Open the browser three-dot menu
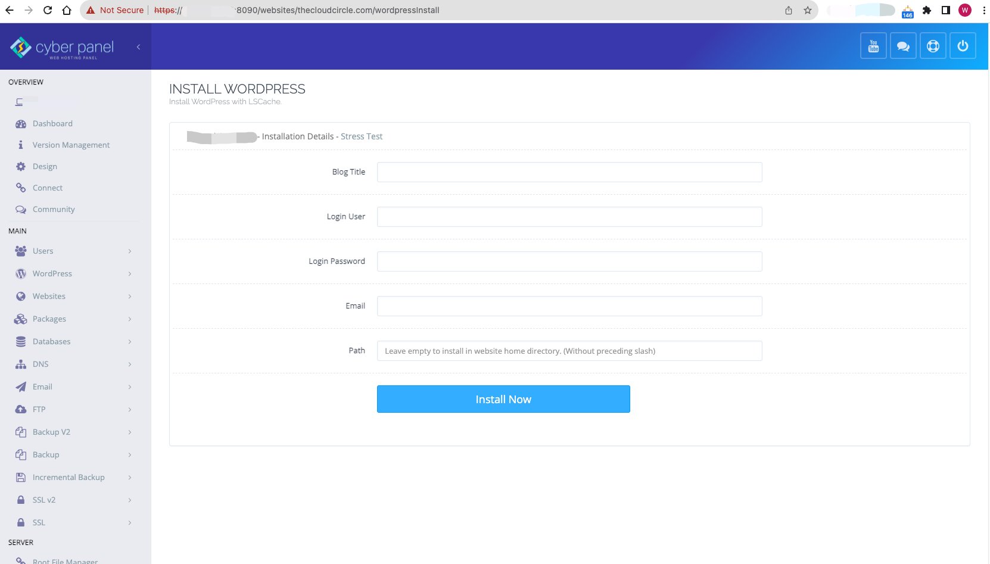The width and height of the screenshot is (990, 564). tap(984, 10)
